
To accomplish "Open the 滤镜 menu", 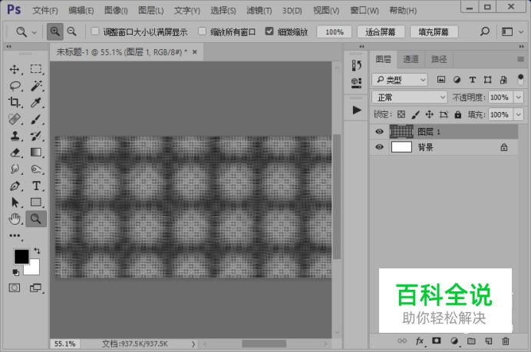I will (259, 11).
